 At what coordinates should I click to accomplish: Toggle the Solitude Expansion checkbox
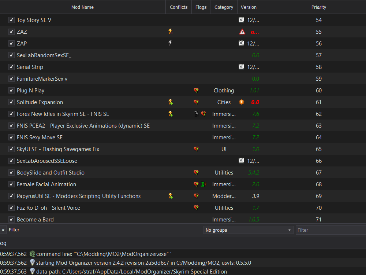(x=11, y=102)
